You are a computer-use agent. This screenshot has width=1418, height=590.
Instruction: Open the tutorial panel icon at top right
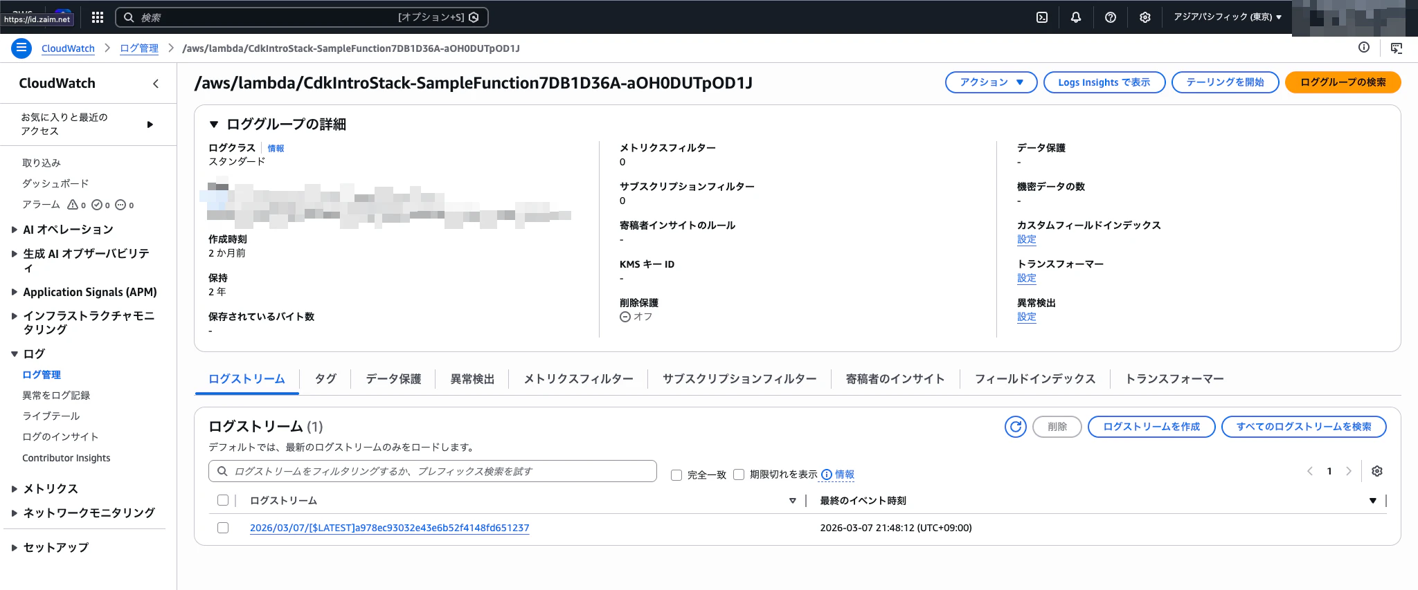tap(1397, 48)
